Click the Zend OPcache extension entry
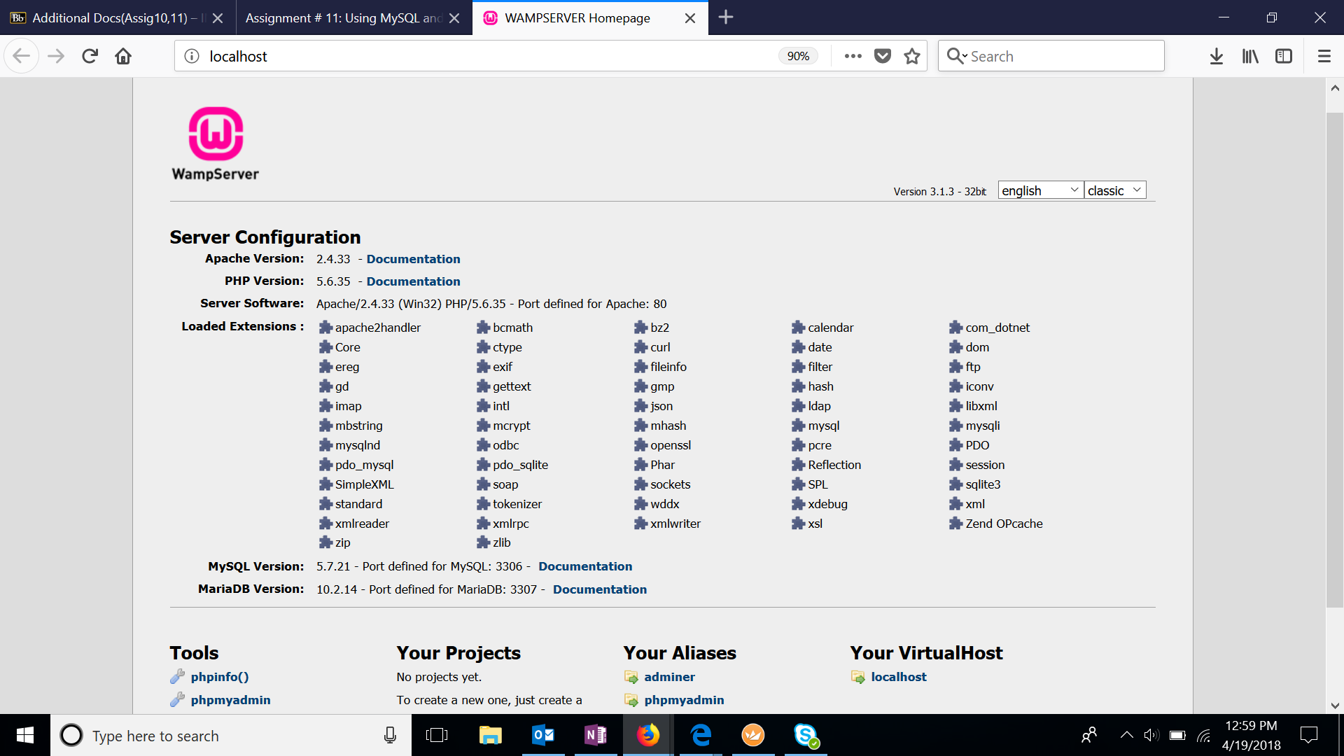The image size is (1344, 756). point(995,524)
